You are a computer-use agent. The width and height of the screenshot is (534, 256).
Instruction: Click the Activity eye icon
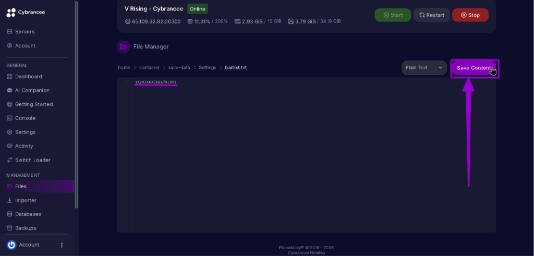[x=9, y=146]
